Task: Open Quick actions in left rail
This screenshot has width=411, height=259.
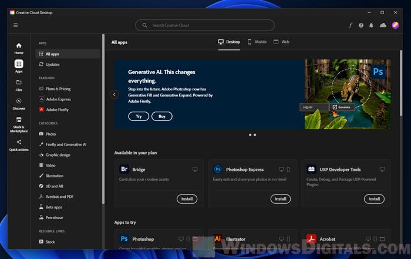Action: (x=19, y=146)
